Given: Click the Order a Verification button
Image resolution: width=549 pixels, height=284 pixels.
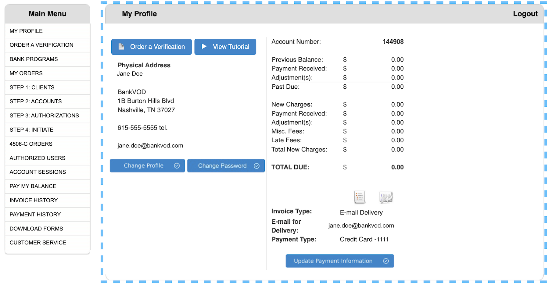Looking at the screenshot, I should (x=151, y=47).
